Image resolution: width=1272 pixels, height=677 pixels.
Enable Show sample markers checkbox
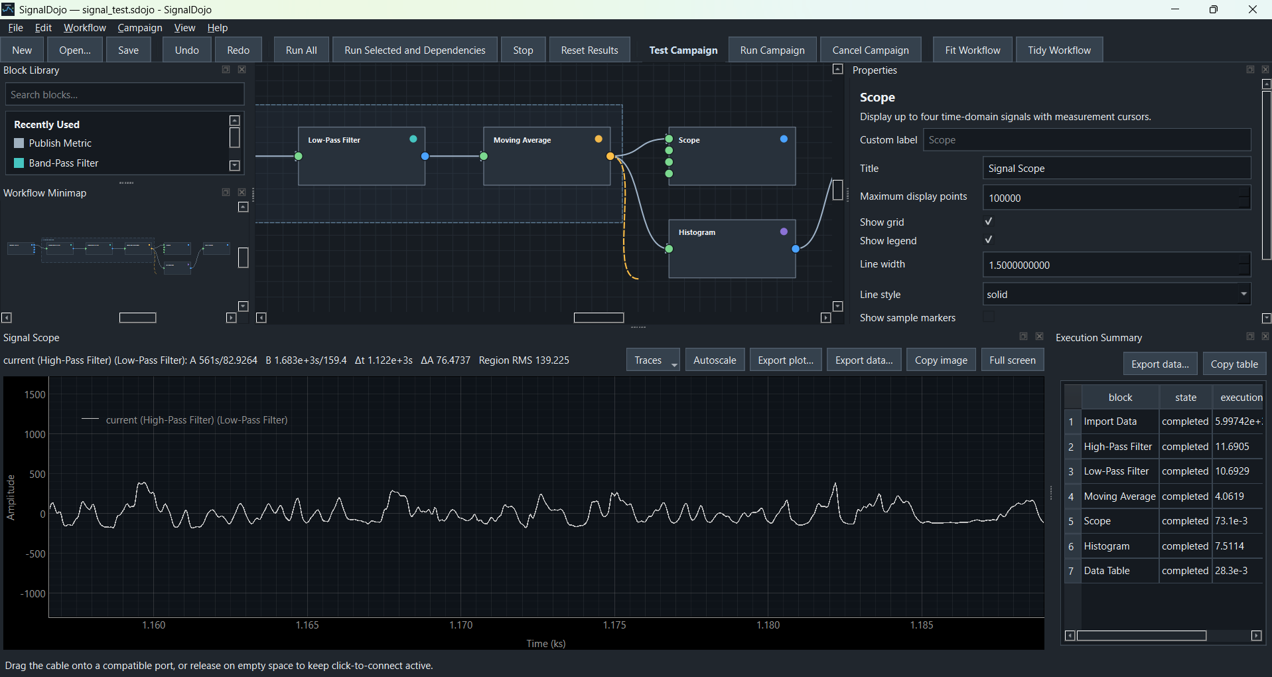pos(989,317)
